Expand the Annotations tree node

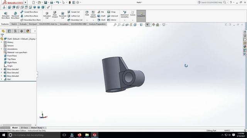[x=2, y=49]
